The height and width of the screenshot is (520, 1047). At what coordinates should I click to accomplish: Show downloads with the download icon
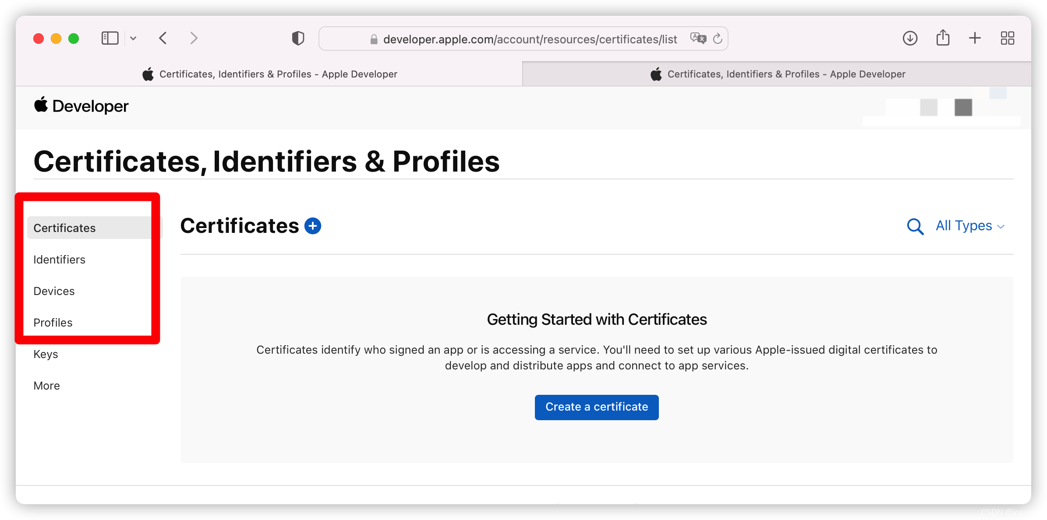point(910,39)
